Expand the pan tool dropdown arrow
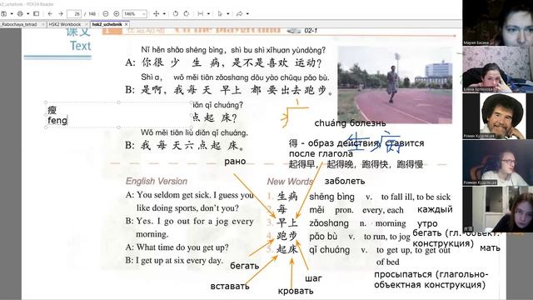Image resolution: width=533 pixels, height=300 pixels. point(164,13)
